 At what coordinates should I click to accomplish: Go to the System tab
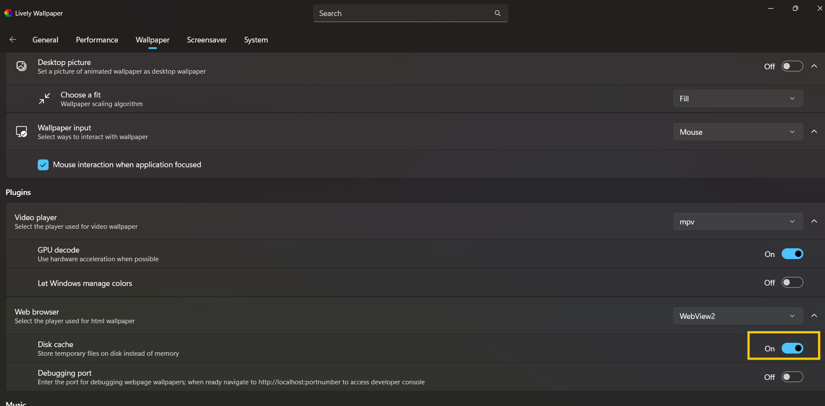[256, 40]
